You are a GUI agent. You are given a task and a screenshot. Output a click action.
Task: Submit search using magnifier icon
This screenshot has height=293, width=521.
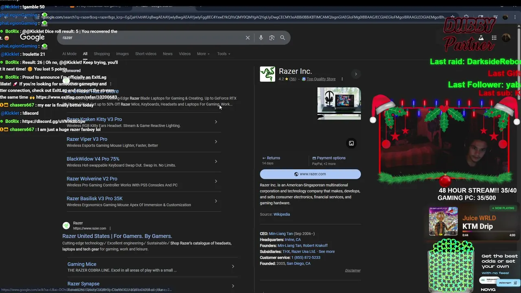282,37
